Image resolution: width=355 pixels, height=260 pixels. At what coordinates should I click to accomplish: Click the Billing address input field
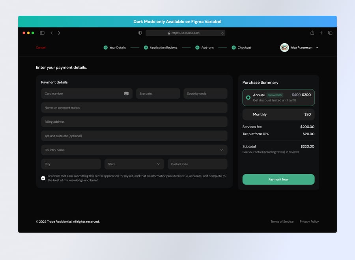click(x=134, y=122)
